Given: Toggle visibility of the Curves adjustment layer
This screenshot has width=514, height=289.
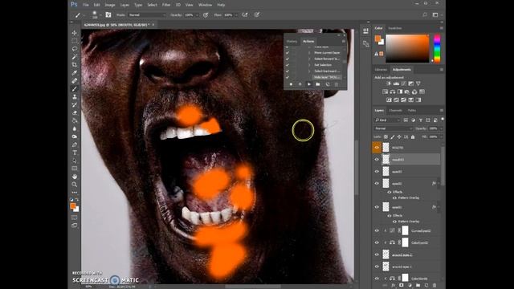Looking at the screenshot, I should [377, 230].
